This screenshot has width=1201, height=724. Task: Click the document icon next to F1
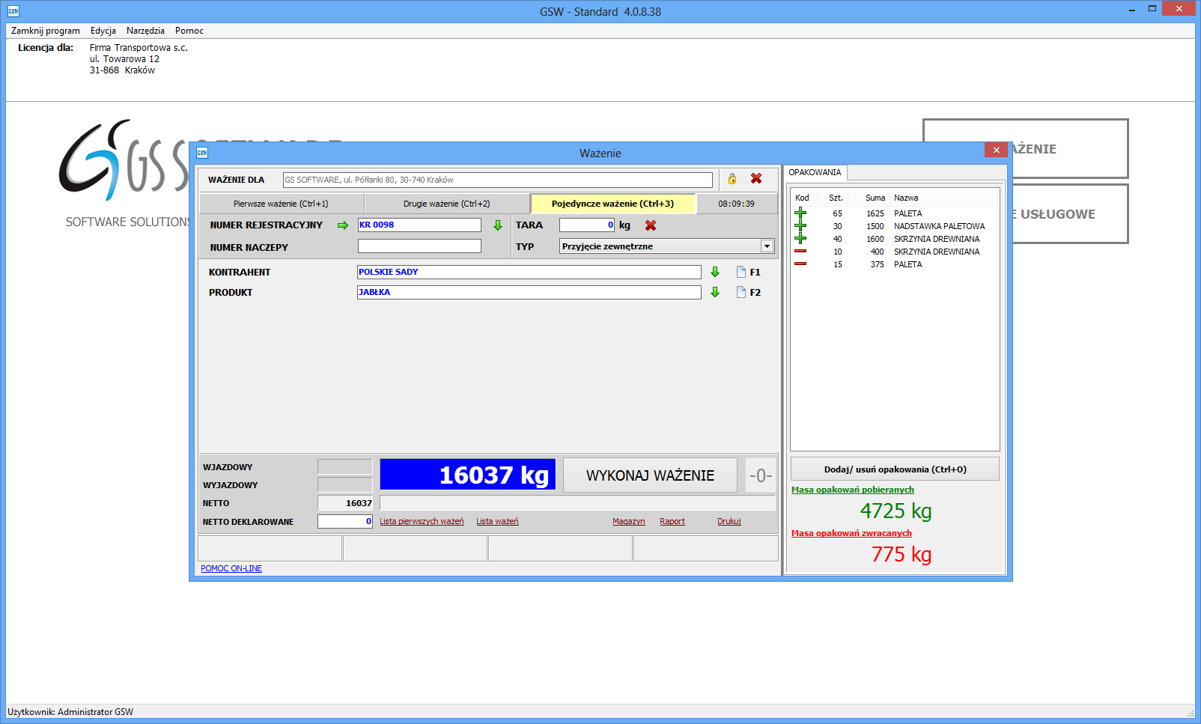tap(741, 272)
